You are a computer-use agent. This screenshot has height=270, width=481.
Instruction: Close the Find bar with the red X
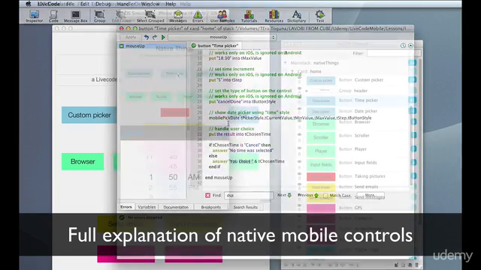[207, 195]
